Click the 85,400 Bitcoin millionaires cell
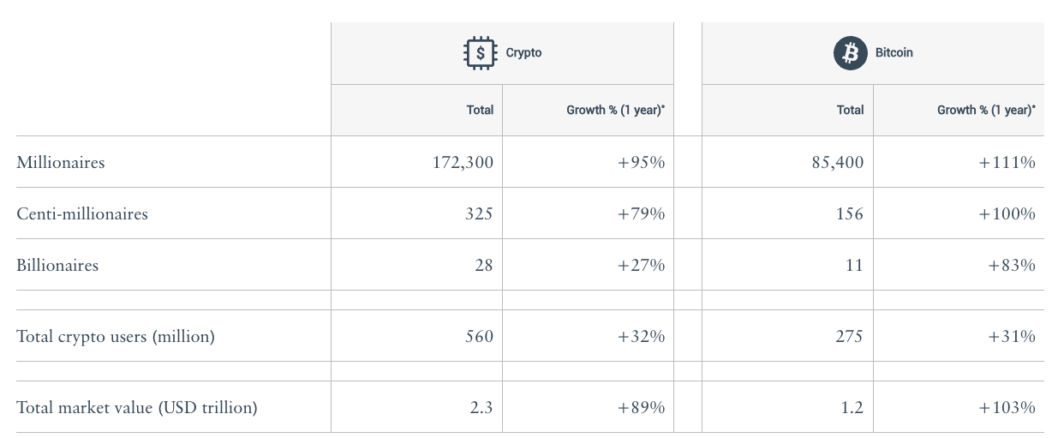 point(838,162)
